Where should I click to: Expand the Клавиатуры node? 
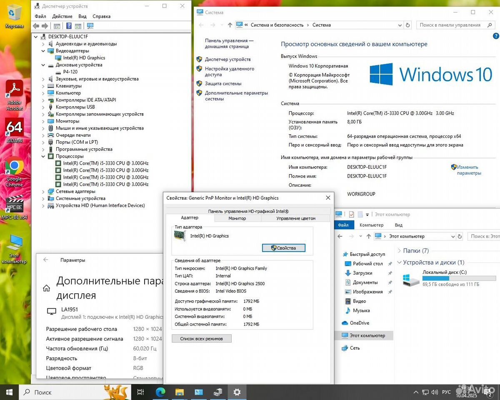43,86
